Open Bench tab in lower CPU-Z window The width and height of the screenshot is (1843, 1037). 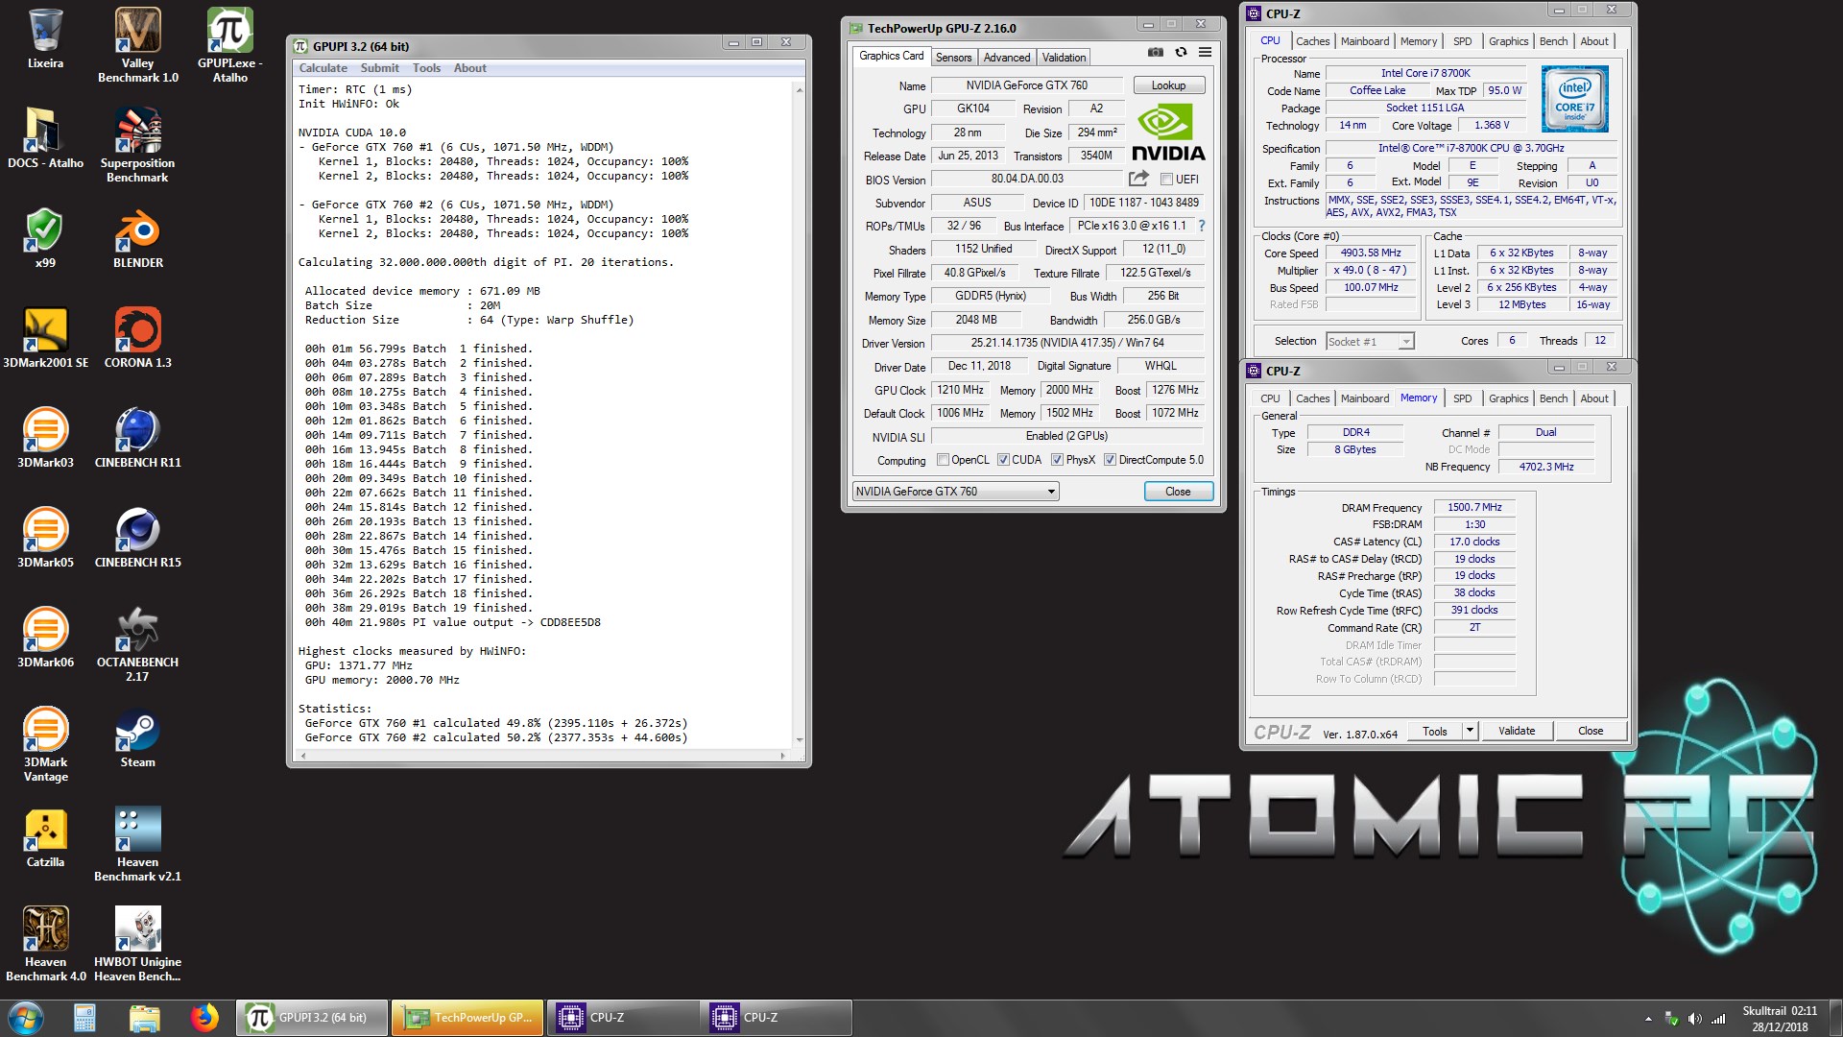pyautogui.click(x=1553, y=398)
